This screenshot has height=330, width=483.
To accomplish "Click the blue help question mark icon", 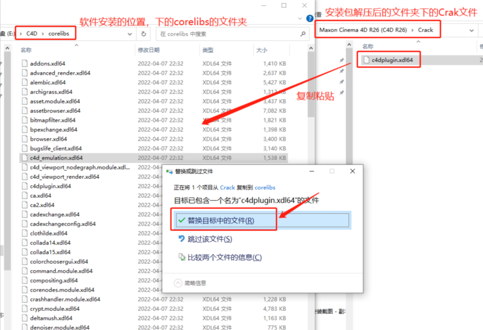I will tap(310, 18).
